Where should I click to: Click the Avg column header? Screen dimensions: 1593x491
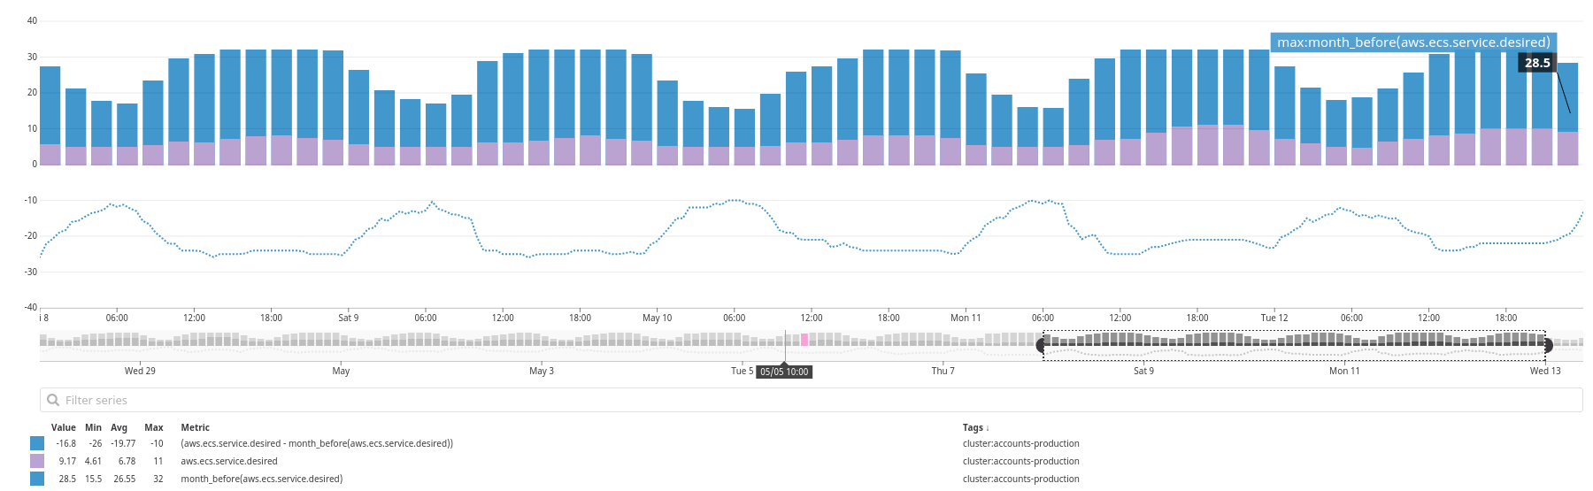119,427
